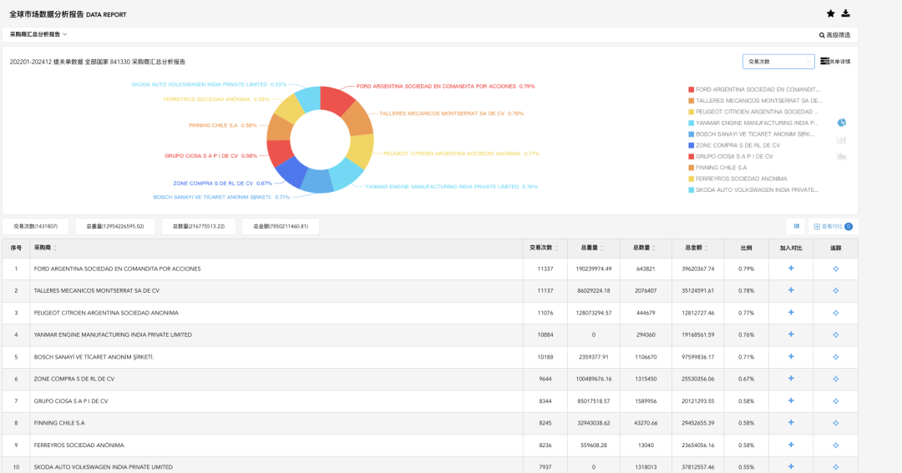This screenshot has width=902, height=473.
Task: Click BOSCH SANAYI chart label 0.71%
Action: point(220,197)
